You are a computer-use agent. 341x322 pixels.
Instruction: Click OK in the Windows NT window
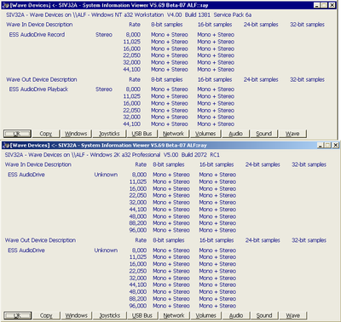[17, 134]
